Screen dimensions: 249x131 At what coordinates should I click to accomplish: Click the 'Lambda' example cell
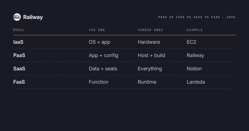click(x=196, y=82)
